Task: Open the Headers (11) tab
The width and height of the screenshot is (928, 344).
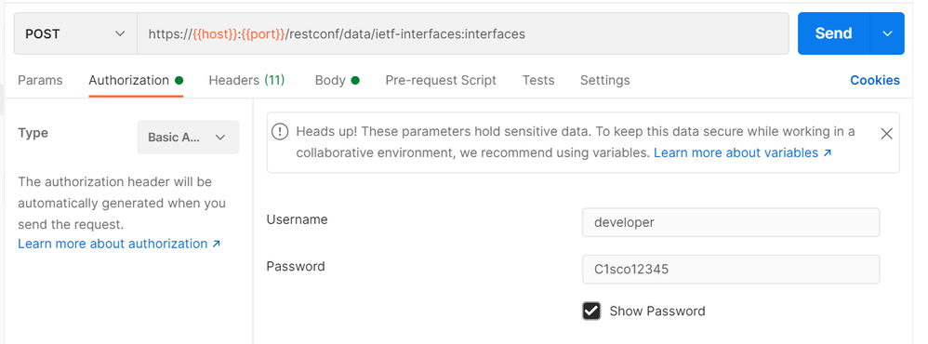Action: (246, 81)
